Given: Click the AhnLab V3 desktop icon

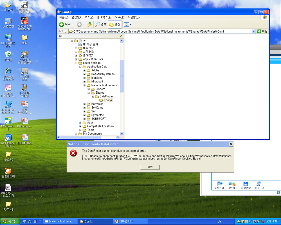Looking at the screenshot, I should 8,107.
